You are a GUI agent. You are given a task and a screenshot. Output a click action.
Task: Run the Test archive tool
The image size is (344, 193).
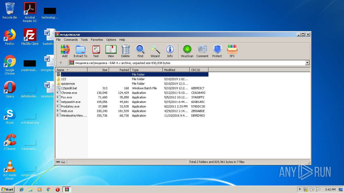[x=96, y=51]
